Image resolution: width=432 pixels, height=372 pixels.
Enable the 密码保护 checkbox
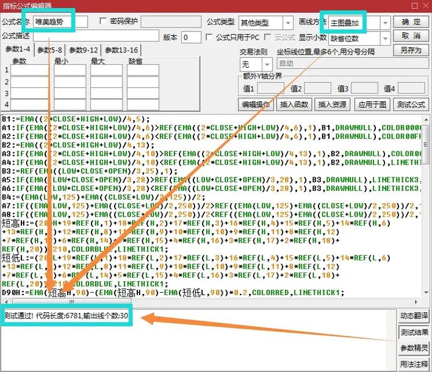[103, 22]
